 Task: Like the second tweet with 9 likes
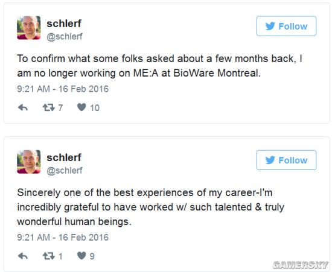pyautogui.click(x=81, y=256)
